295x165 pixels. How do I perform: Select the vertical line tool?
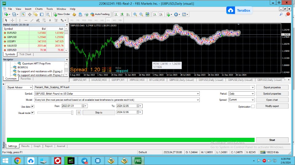pyautogui.click(x=20, y=20)
